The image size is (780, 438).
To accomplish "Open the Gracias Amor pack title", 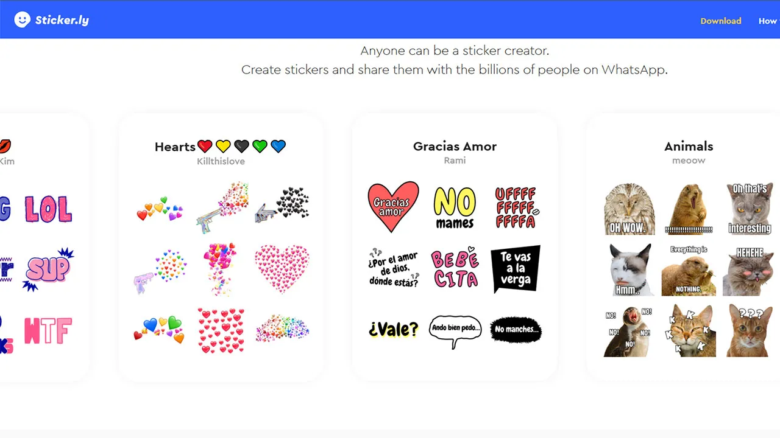I will click(x=455, y=147).
